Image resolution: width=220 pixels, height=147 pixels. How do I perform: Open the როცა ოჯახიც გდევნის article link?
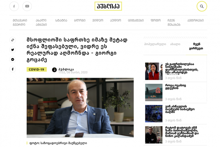[x=176, y=87]
